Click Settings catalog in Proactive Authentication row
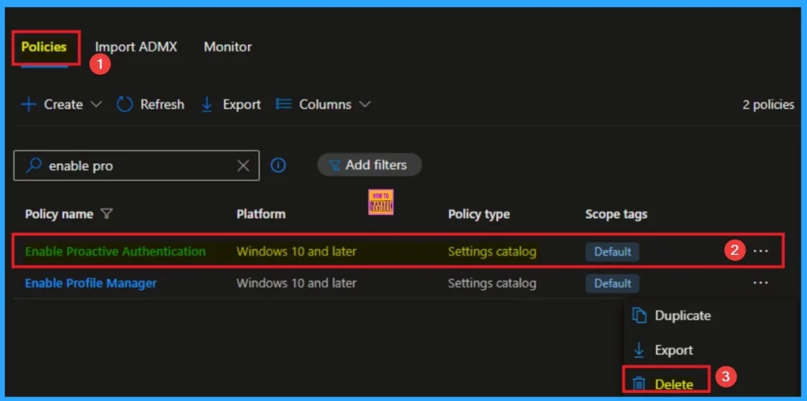The width and height of the screenshot is (807, 401). coord(492,251)
